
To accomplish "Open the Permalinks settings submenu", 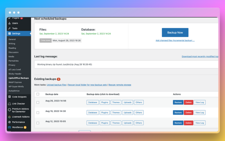I will coord(13,61).
